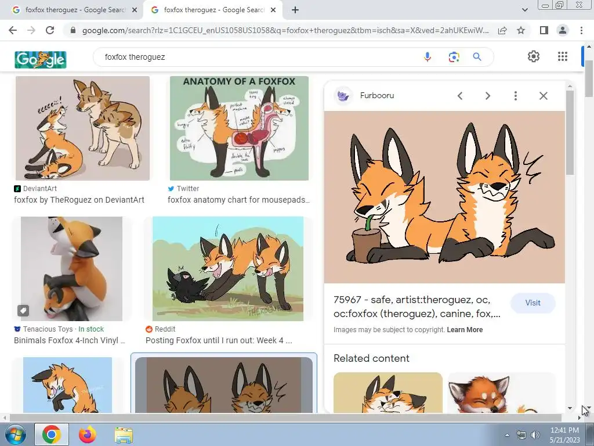The width and height of the screenshot is (594, 446).
Task: Open the DeviantArt foxfox image result
Action: (x=82, y=128)
